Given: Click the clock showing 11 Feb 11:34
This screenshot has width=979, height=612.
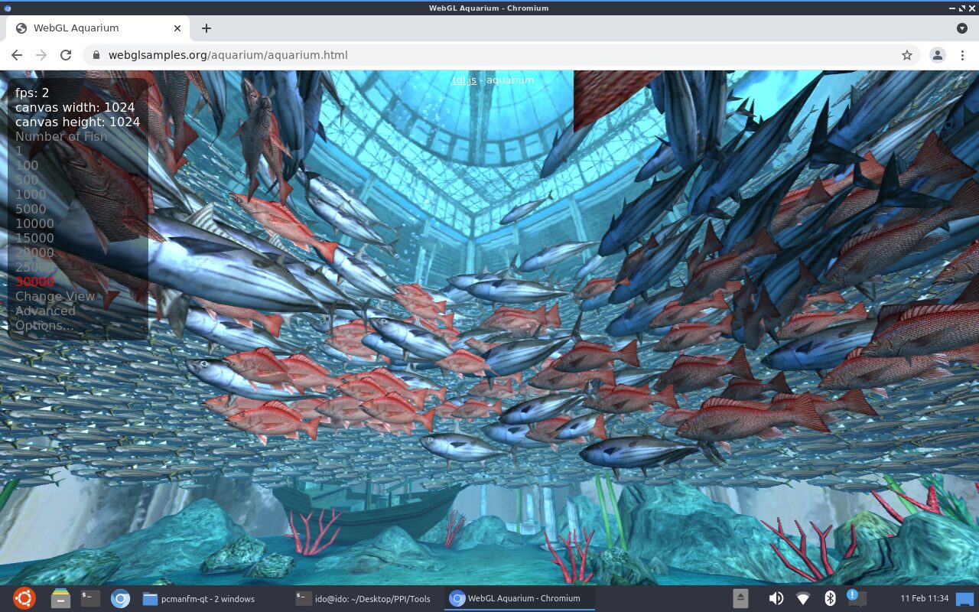Looking at the screenshot, I should click(x=924, y=598).
